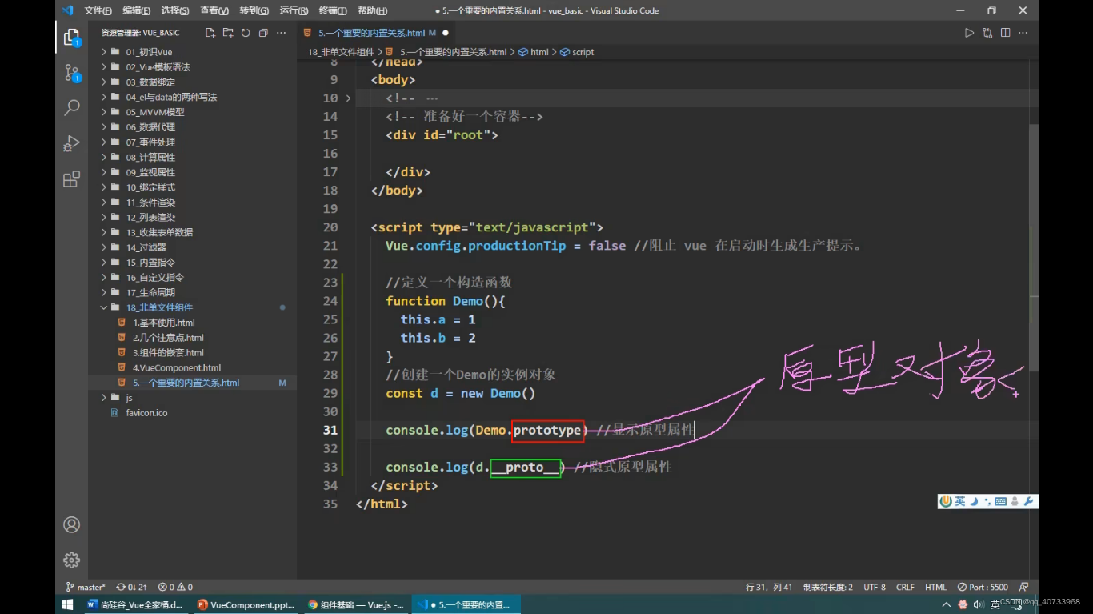Open 2.几个注意点.html file
1093x614 pixels.
pyautogui.click(x=192, y=338)
